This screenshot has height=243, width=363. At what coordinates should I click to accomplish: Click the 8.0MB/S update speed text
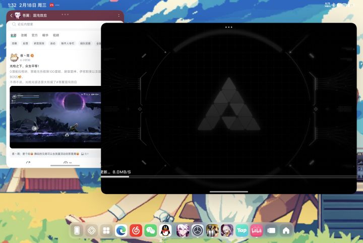coord(122,172)
